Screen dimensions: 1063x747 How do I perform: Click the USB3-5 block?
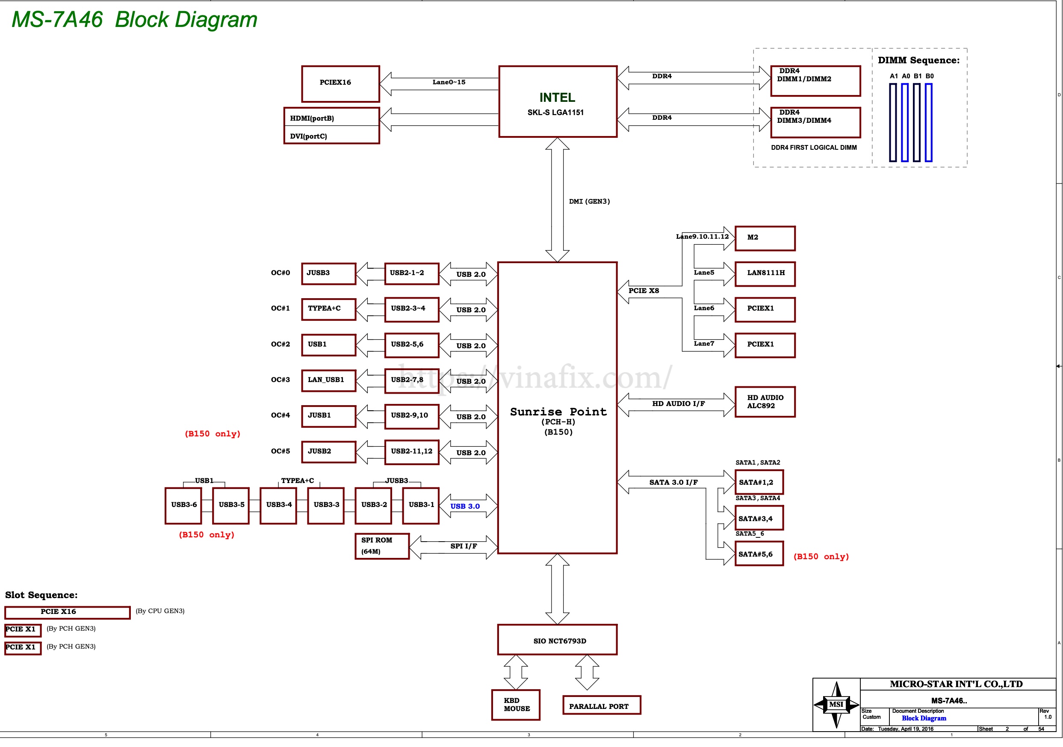(x=231, y=506)
